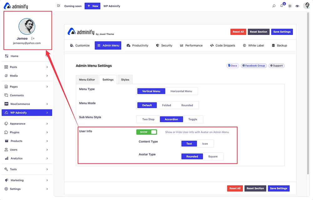Open Home in the sidebar
313x200 pixels.
(27, 56)
